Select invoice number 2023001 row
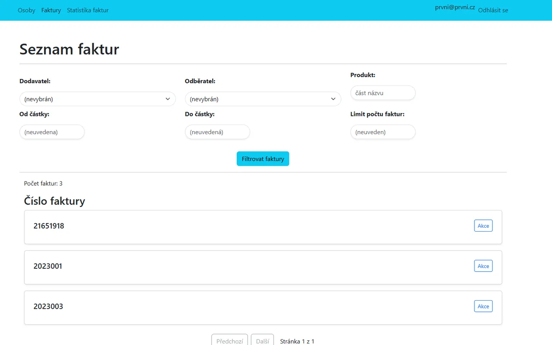Viewport: 552px width, 345px height. (48, 266)
